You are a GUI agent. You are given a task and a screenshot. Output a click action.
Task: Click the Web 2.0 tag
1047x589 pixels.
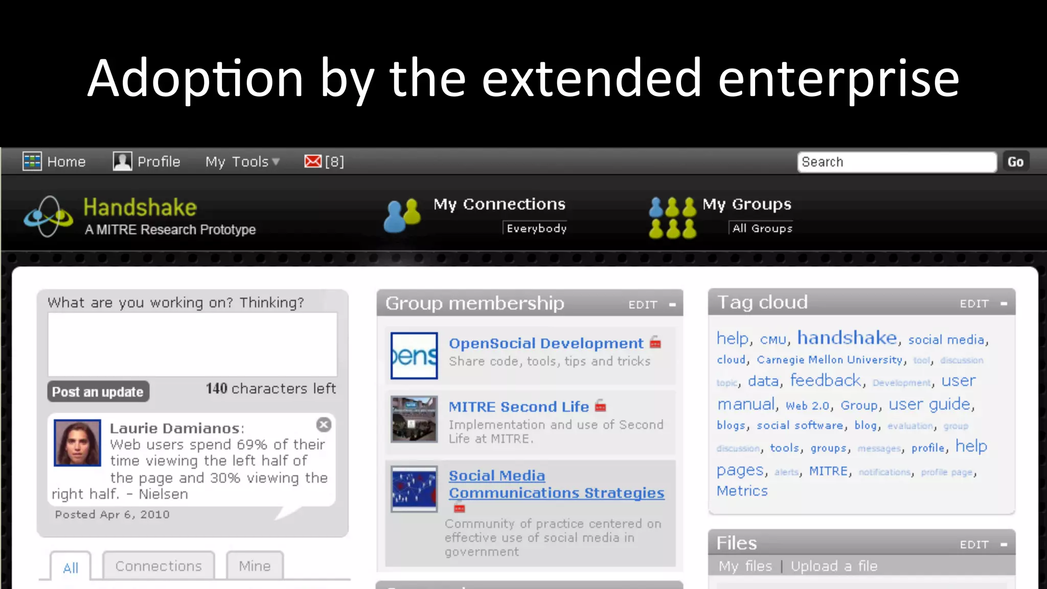(x=808, y=405)
